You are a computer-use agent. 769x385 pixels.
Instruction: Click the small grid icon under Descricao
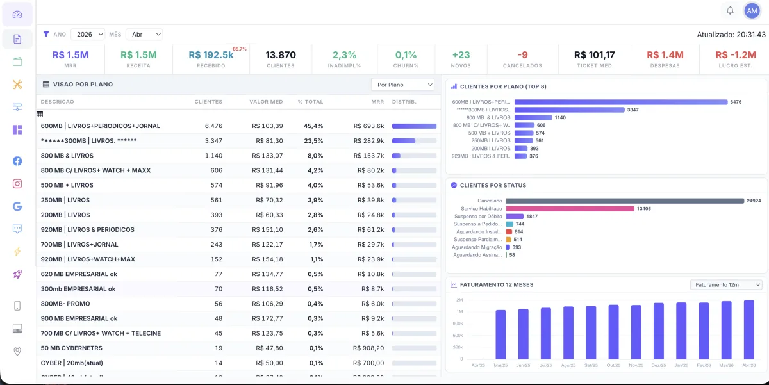pyautogui.click(x=40, y=114)
